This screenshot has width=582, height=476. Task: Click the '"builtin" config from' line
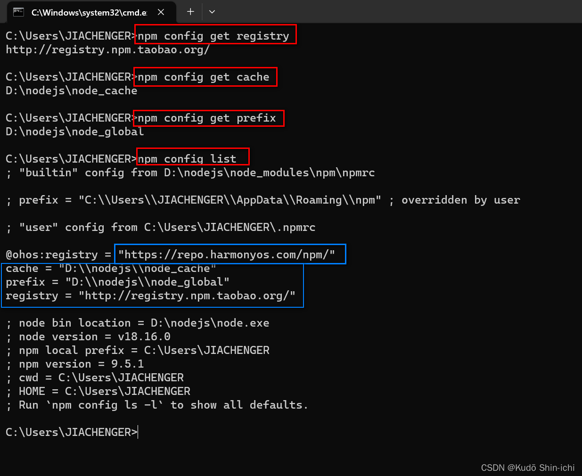pyautogui.click(x=190, y=173)
